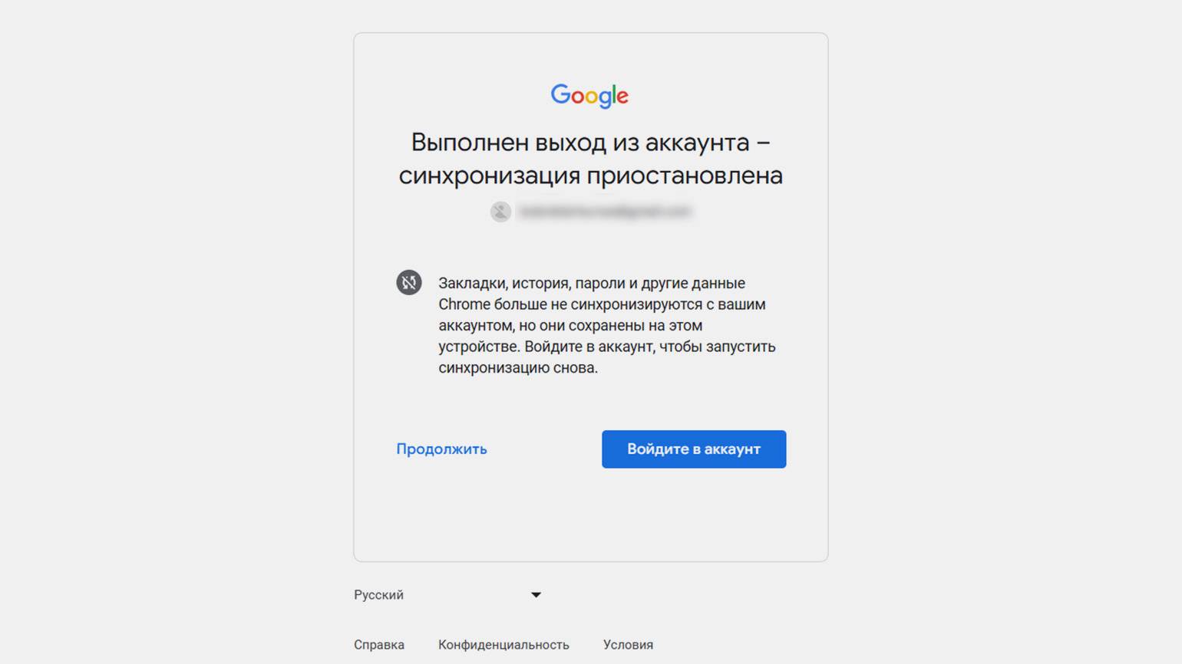Click the Продолжить link

441,449
